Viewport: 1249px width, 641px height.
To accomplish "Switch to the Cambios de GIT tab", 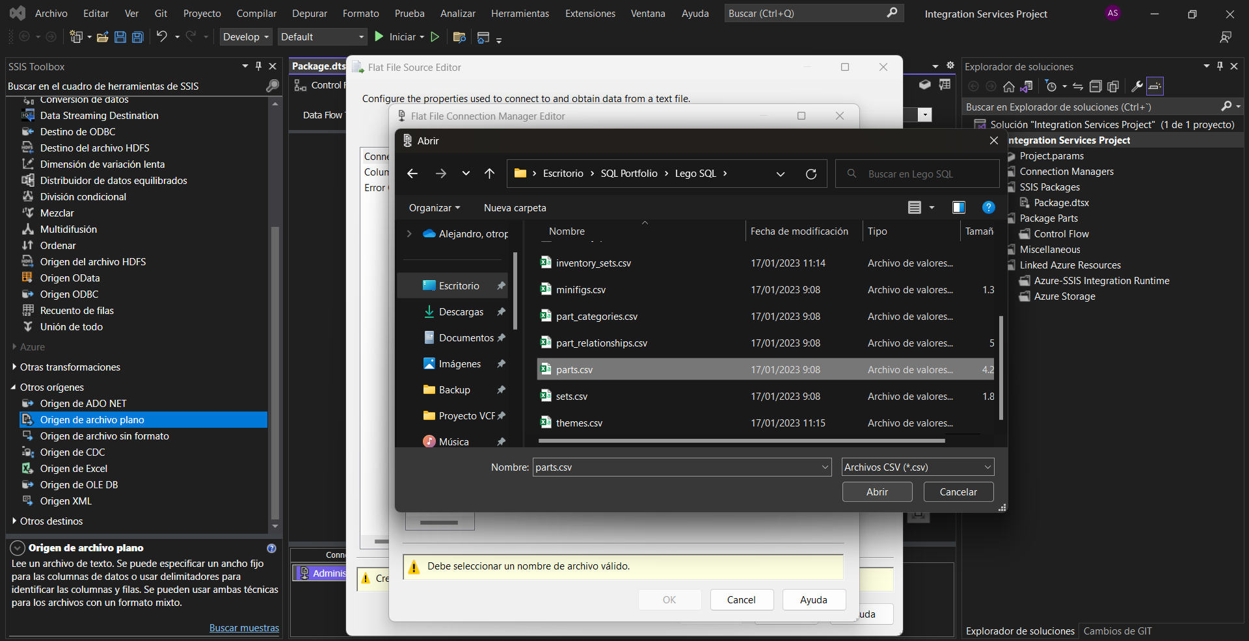I will [x=1117, y=631].
